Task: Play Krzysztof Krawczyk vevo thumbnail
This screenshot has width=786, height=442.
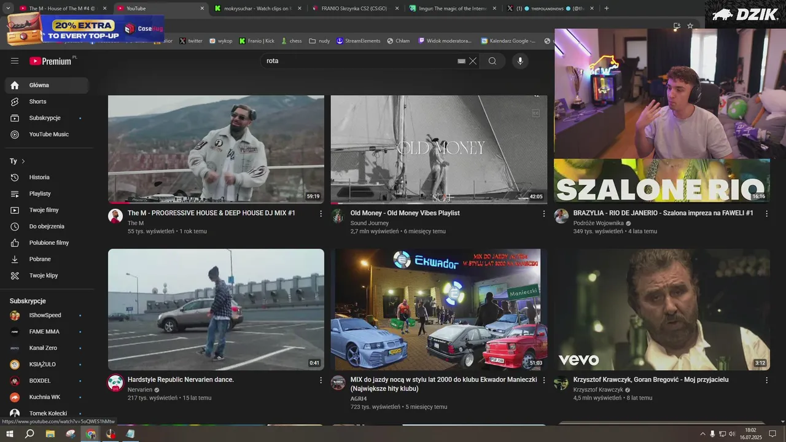Action: point(662,309)
